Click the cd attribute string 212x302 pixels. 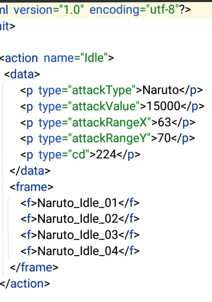[79, 154]
